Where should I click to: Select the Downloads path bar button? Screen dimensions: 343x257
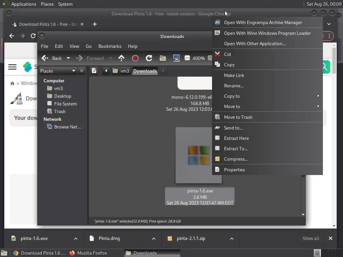145,71
